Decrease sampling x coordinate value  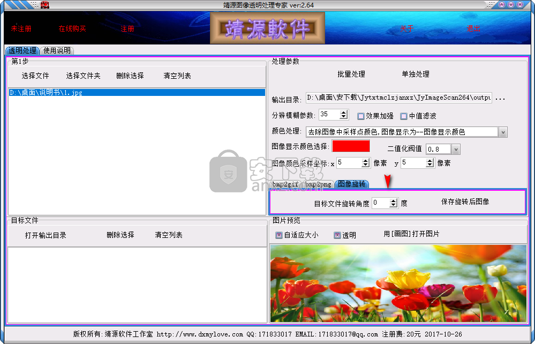[366, 165]
